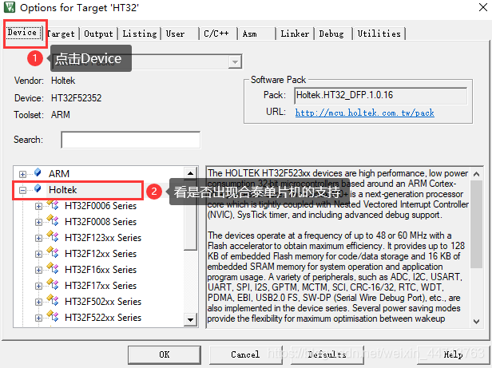Click the Search input field
492x368 pixels.
[x=130, y=140]
